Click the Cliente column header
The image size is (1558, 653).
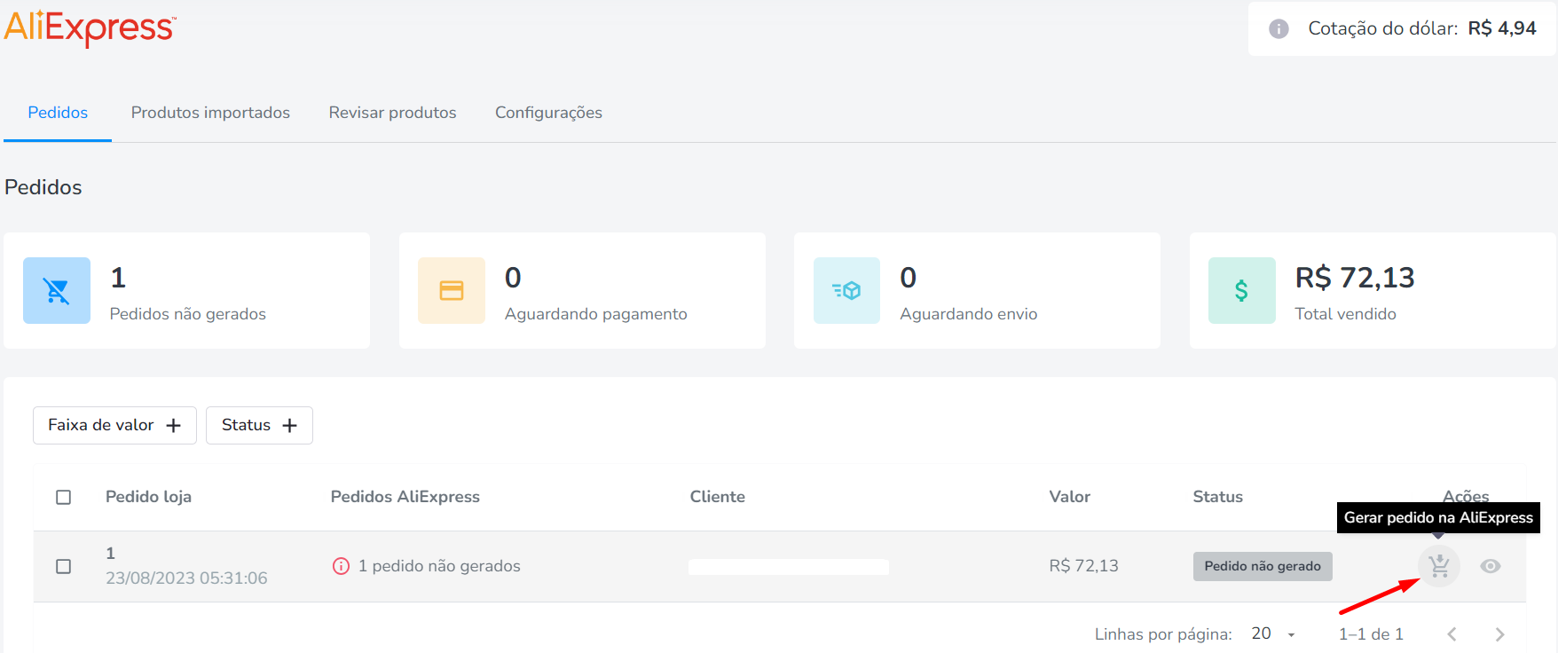pos(718,497)
